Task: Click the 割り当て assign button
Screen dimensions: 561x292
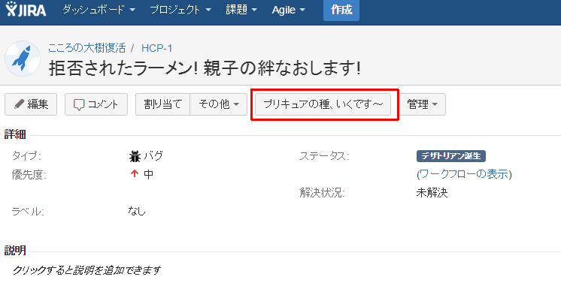Action: [x=162, y=104]
